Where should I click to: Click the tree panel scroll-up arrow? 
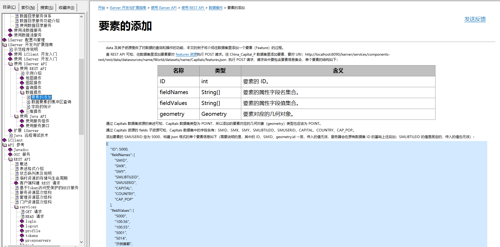pos(82,16)
